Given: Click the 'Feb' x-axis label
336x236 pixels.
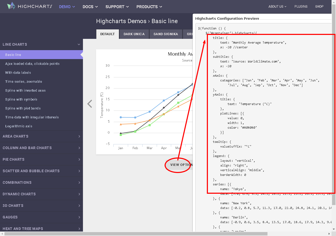Looking at the screenshot, I should [135, 148].
